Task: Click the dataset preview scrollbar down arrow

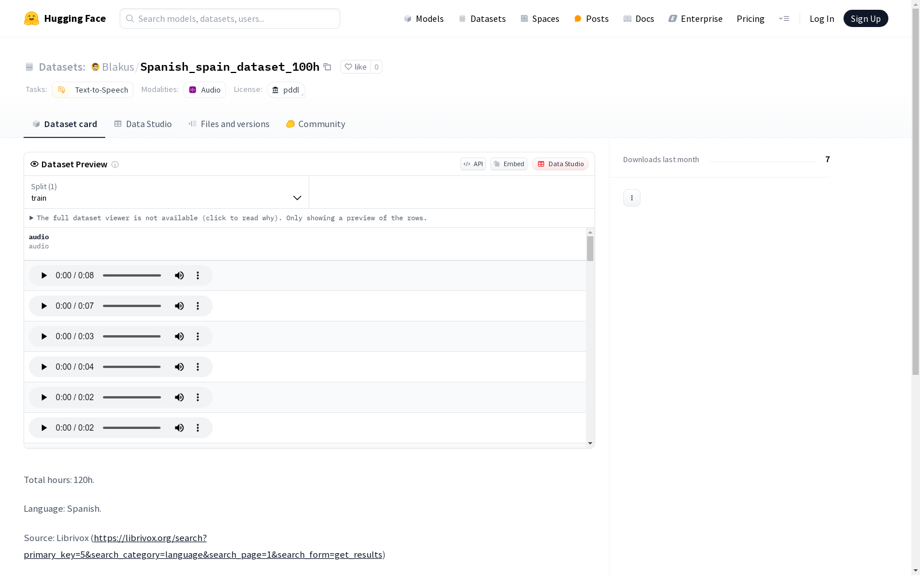Action: [x=590, y=443]
